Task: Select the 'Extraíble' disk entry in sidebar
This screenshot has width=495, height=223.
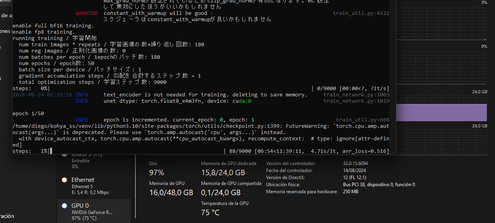Action: 81,161
